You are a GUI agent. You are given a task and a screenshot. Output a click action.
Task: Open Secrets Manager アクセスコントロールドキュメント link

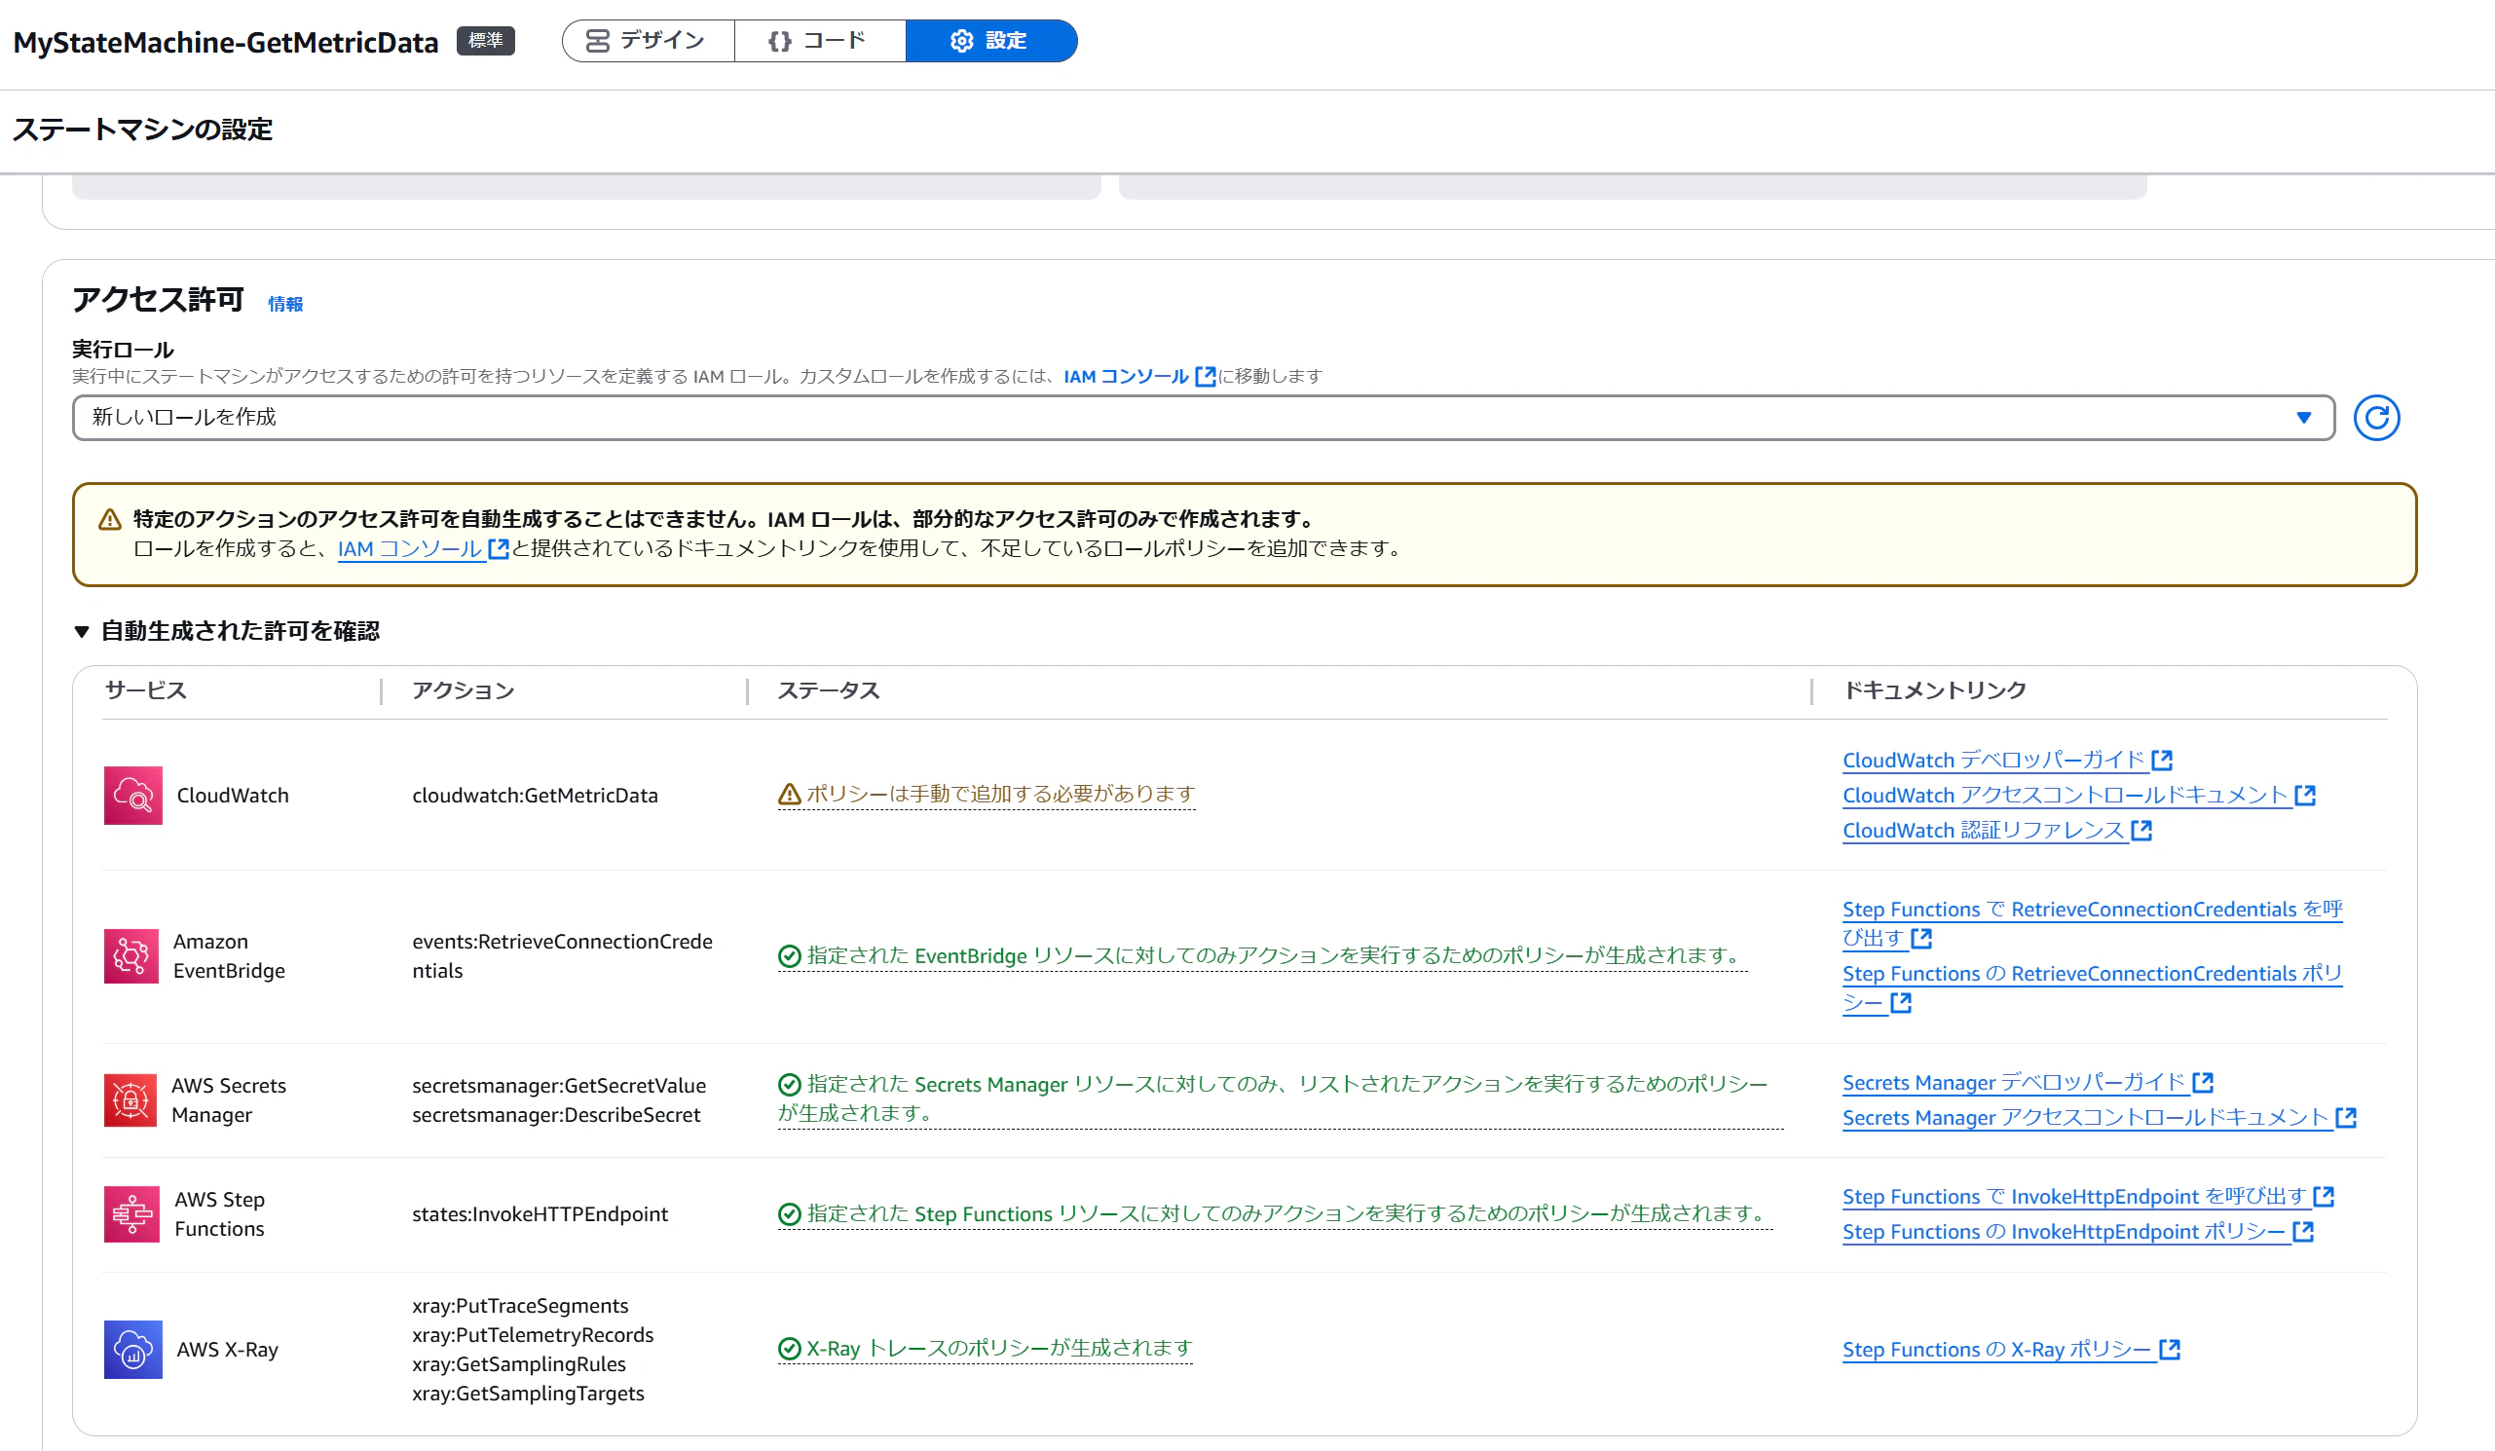point(2085,1117)
